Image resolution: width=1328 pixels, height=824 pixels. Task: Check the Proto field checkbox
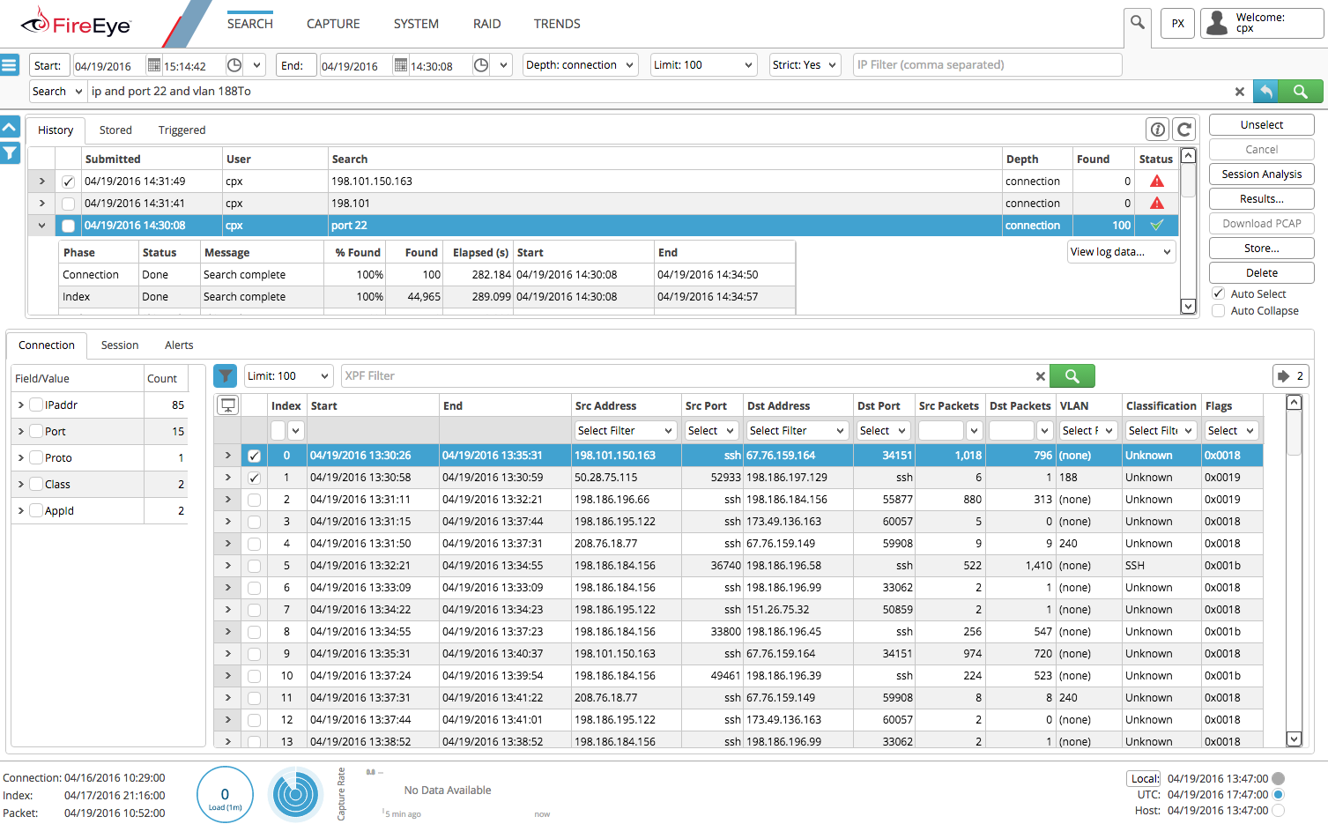coord(36,458)
